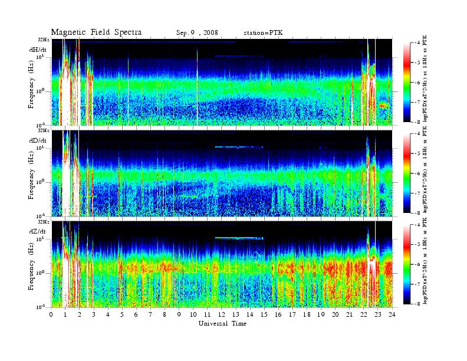The image size is (467, 361).
Task: Click the "-6" value on the dD/dt colorbar
Action: 418,173
